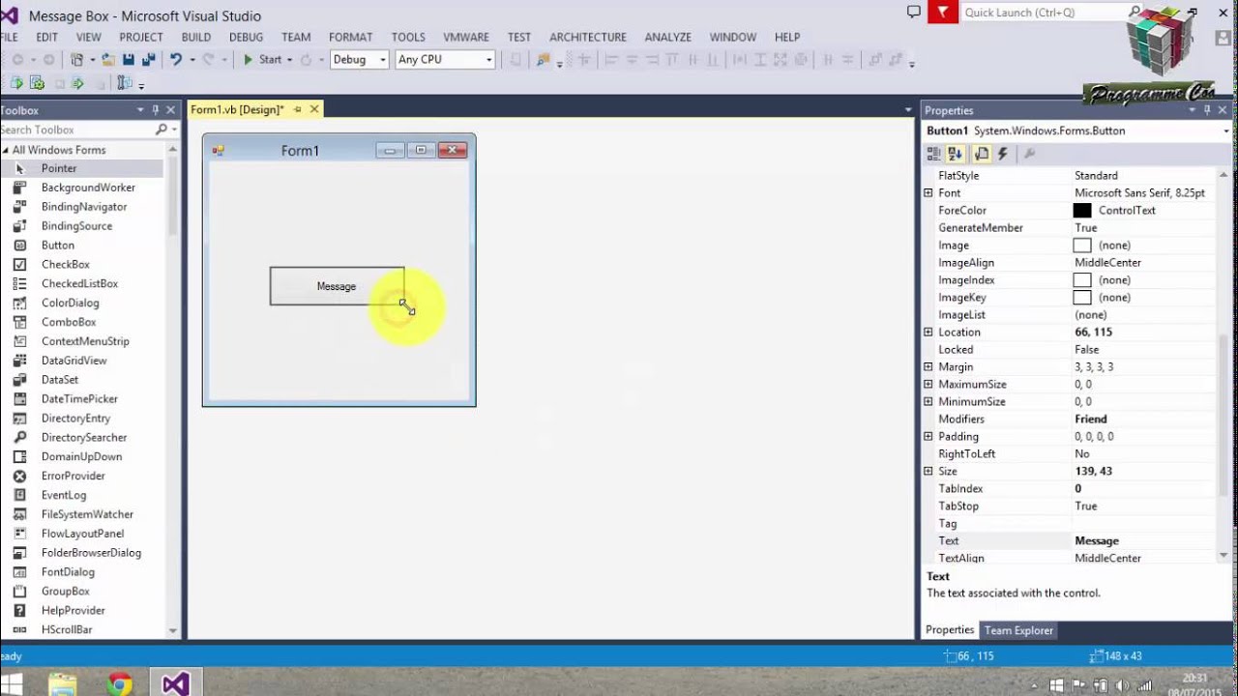Show Events with the lightning bolt icon
Screen dimensions: 1238x696
pos(1003,154)
